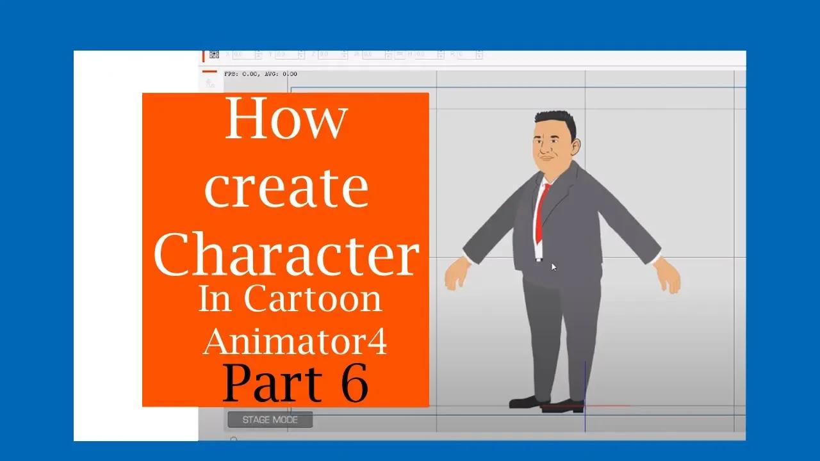Click the stepper control beside the H height field

tap(441, 54)
